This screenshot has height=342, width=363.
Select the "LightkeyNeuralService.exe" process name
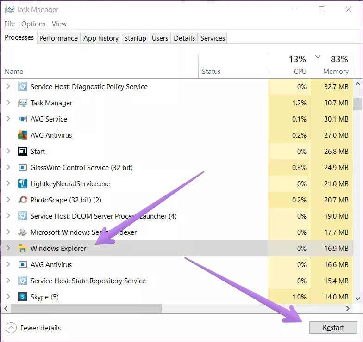click(70, 184)
